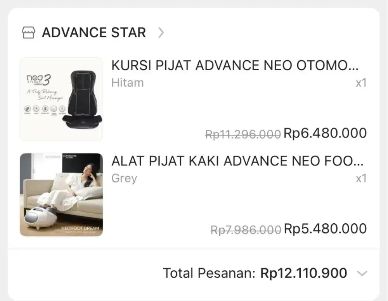Expand the store detail using the chevron
This screenshot has width=388, height=301.
click(161, 33)
